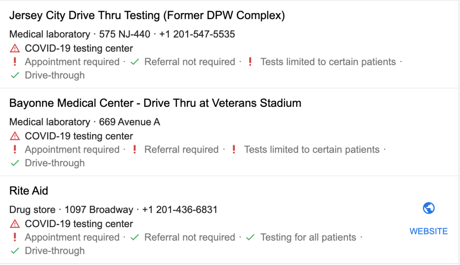Click red exclamation beside Bayonne's Referral required
Viewport: 460px width, 265px height.
coord(135,150)
